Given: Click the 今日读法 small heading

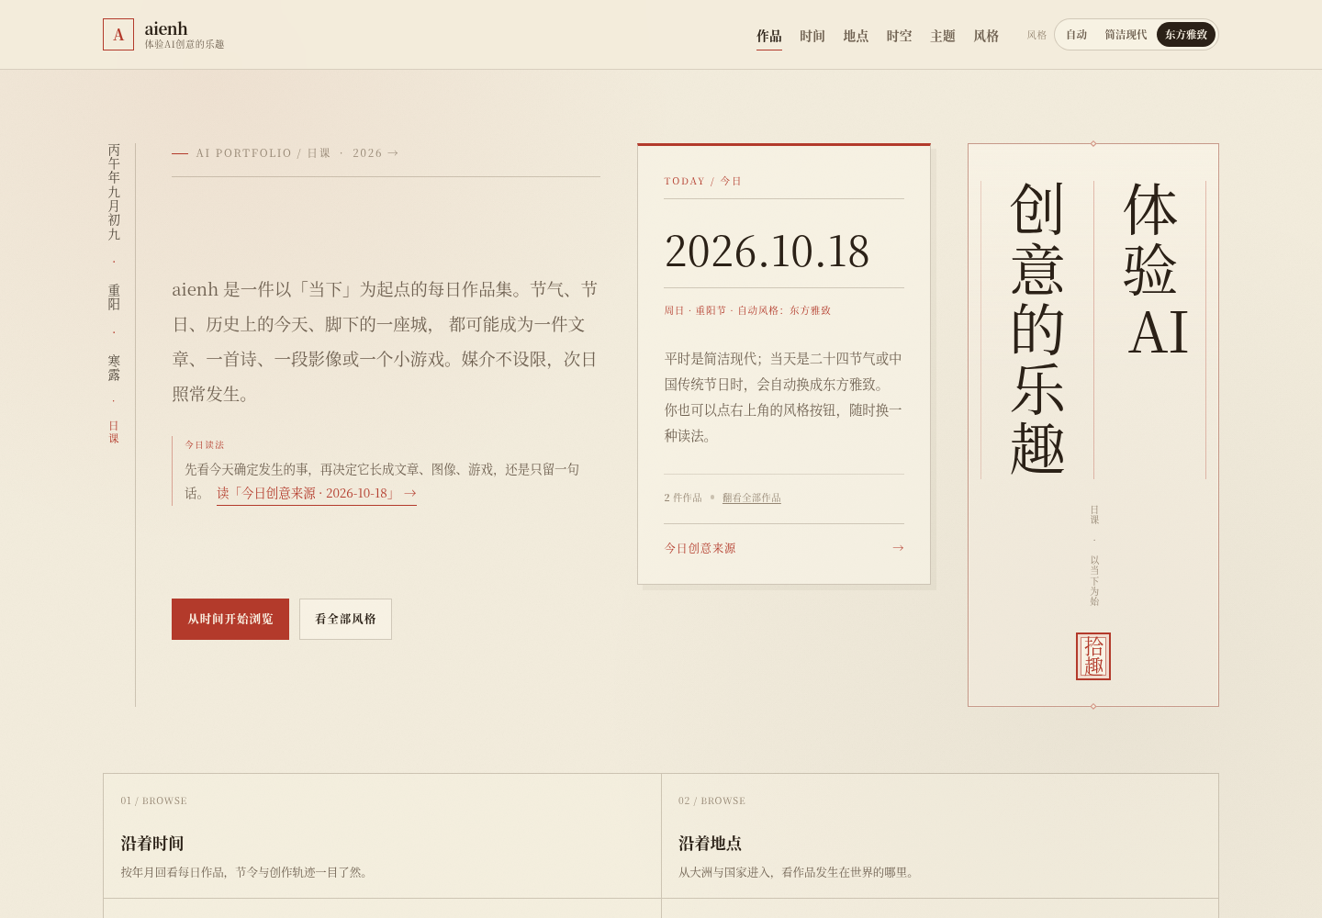Looking at the screenshot, I should coord(205,445).
